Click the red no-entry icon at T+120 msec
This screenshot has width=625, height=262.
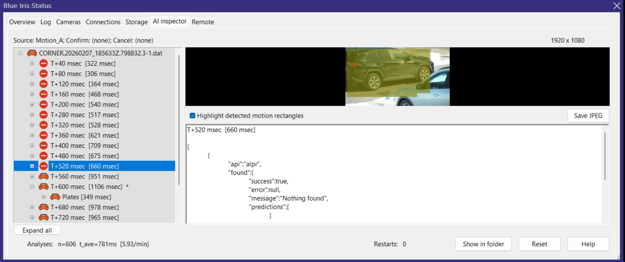coord(44,84)
